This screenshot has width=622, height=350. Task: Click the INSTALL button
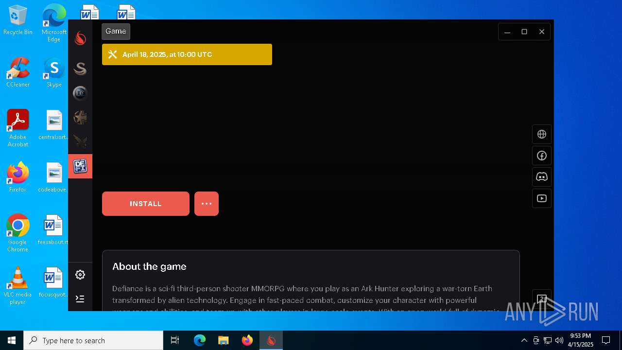(146, 204)
